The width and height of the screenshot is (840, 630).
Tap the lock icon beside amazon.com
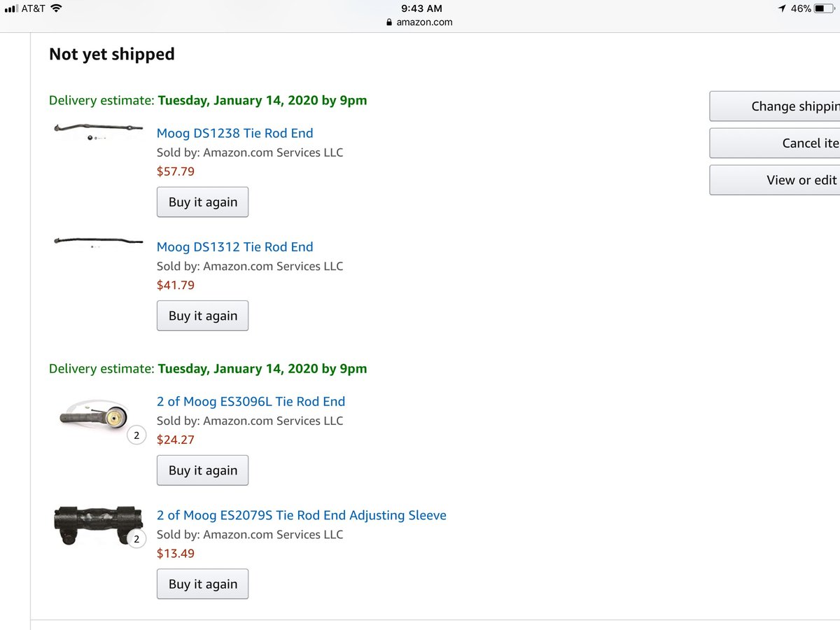pos(389,22)
